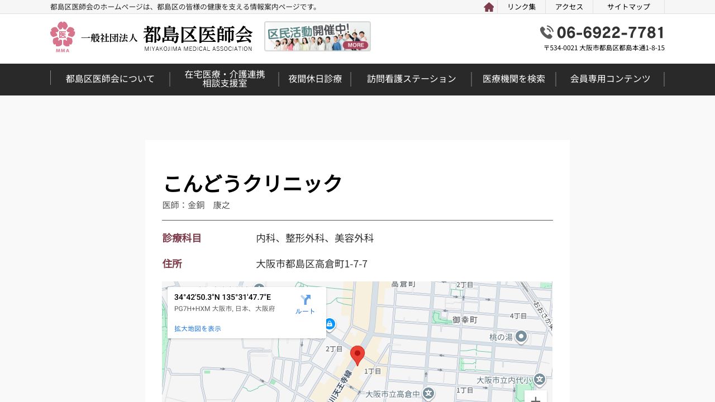Click the home icon in the top bar

point(489,7)
